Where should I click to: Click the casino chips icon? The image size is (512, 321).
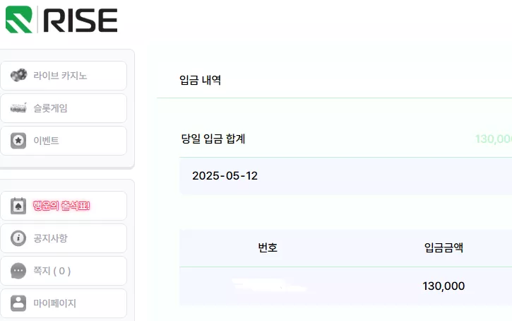pos(18,75)
